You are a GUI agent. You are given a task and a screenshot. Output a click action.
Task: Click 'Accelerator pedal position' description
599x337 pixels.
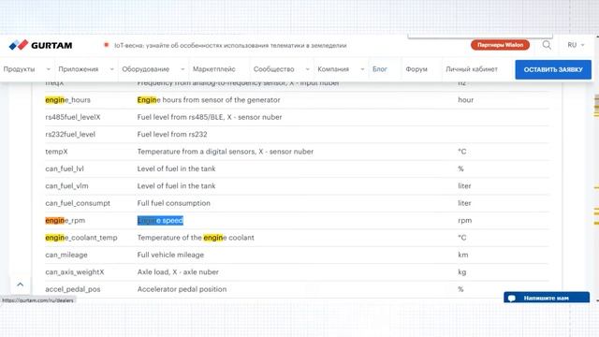[182, 289]
